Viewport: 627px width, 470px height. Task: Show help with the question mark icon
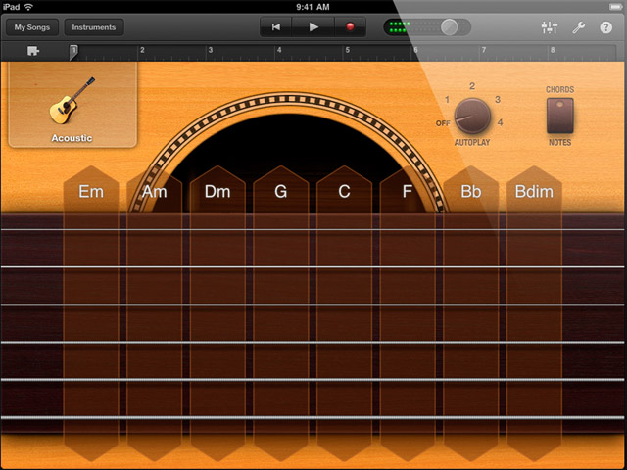(605, 27)
